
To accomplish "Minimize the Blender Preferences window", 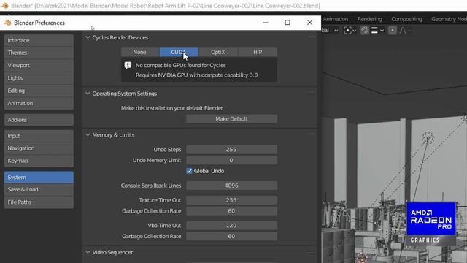I will [x=266, y=23].
